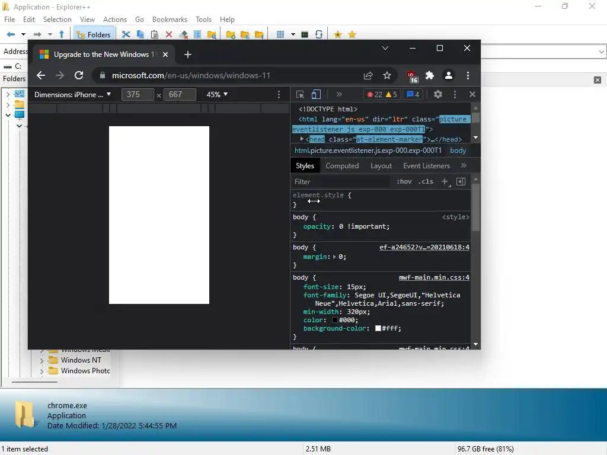Click the #fff background-color swatch
The width and height of the screenshot is (607, 455).
378,328
